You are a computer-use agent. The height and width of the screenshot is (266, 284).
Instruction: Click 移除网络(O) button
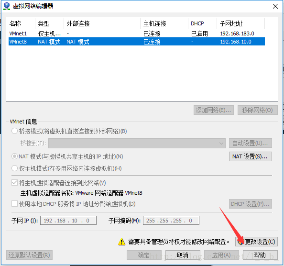click(258, 110)
